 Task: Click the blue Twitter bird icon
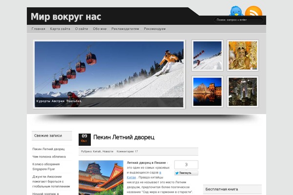[236, 11]
